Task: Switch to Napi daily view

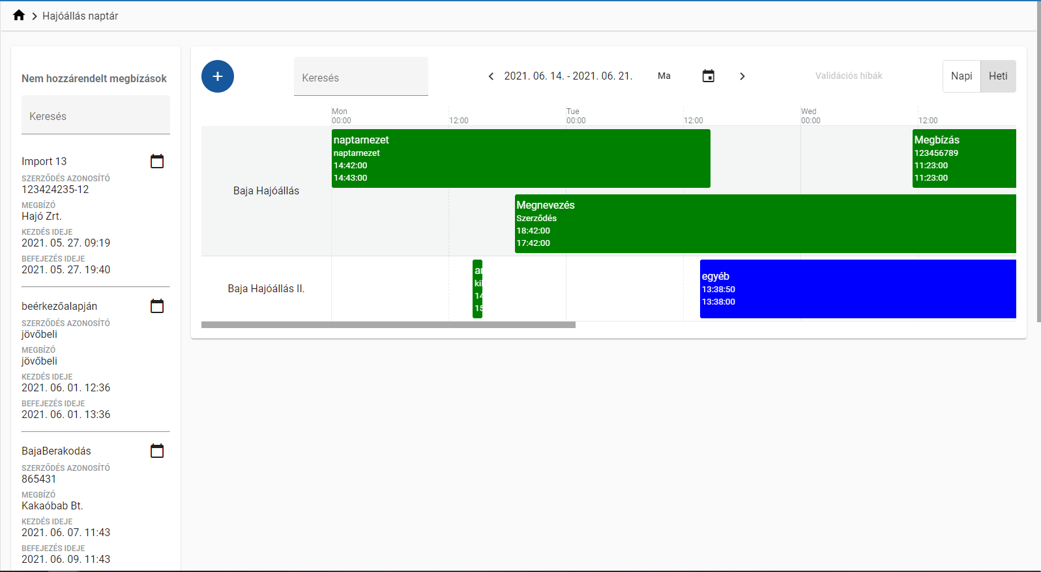Action: (961, 76)
